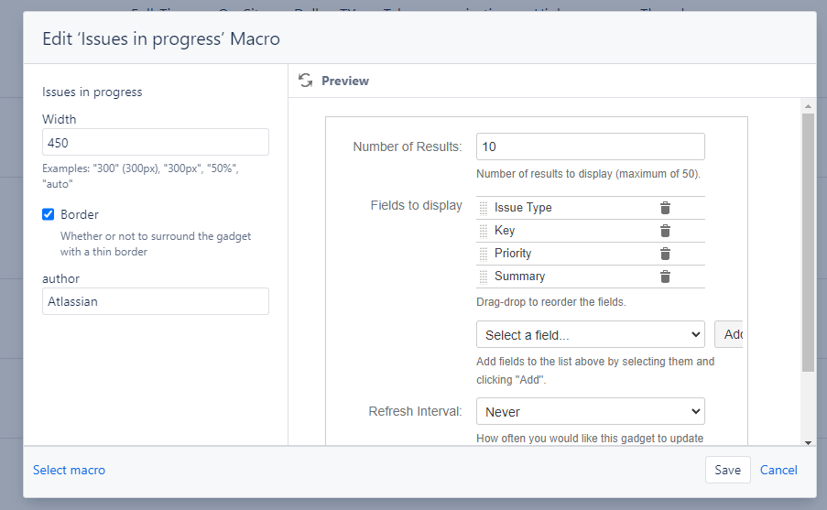
Task: Grab the Issue Type drag handle
Action: pyautogui.click(x=484, y=208)
